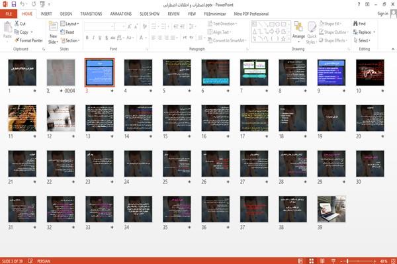Viewport: 397px width, 264px height.
Task: Click the Format Painter brush icon
Action: point(17,40)
